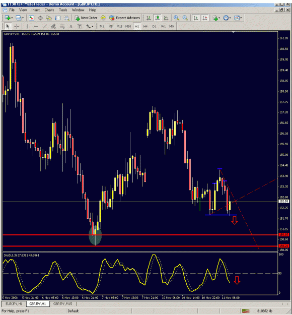Viewport: 292px width, 315px height.
Task: Open the Periods clock dropdown
Action: [x=227, y=18]
